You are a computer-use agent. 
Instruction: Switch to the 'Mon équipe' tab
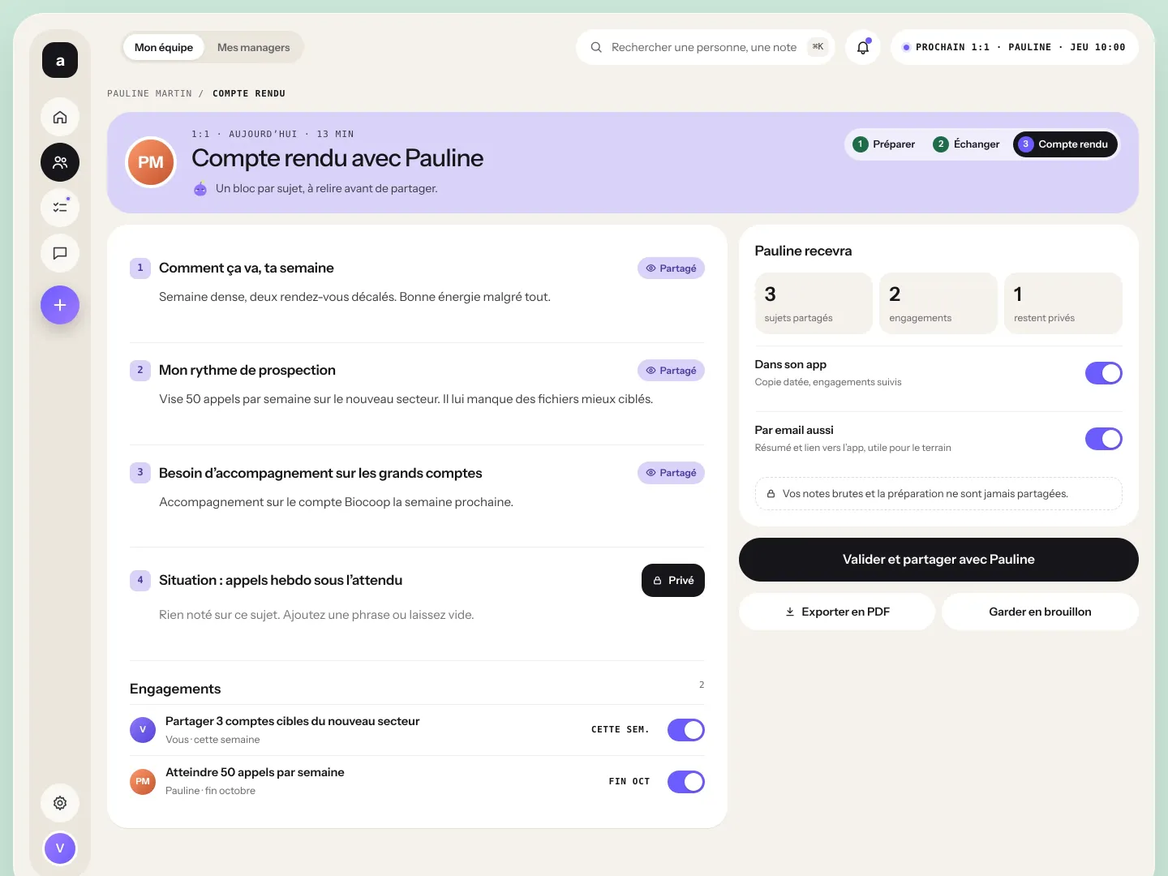pyautogui.click(x=164, y=47)
